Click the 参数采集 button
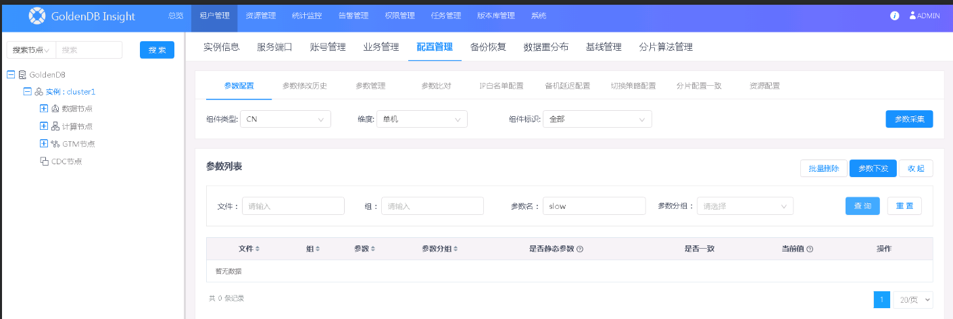 coord(909,119)
